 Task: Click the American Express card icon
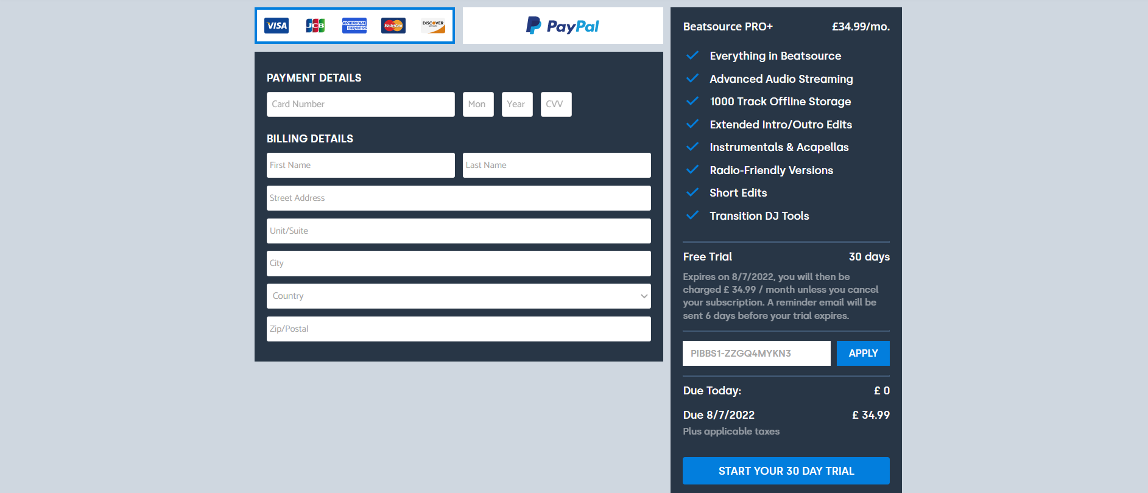354,26
